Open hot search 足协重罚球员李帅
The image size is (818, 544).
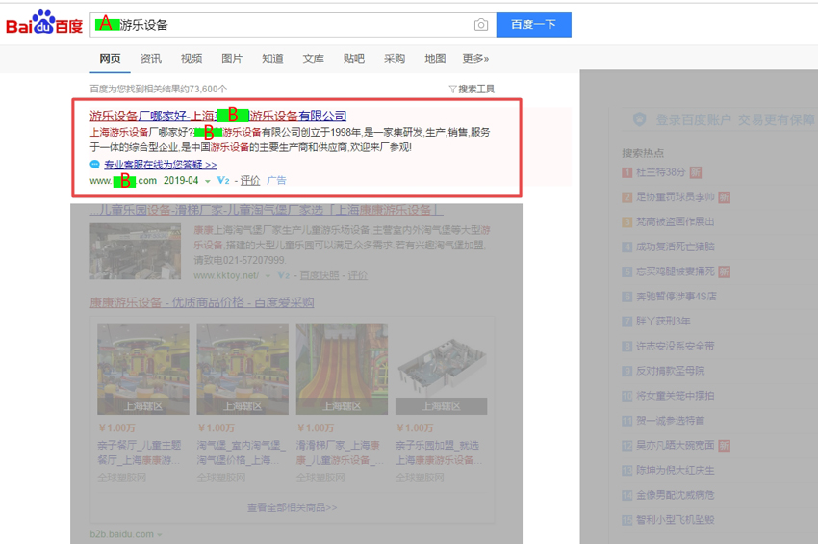click(x=675, y=197)
